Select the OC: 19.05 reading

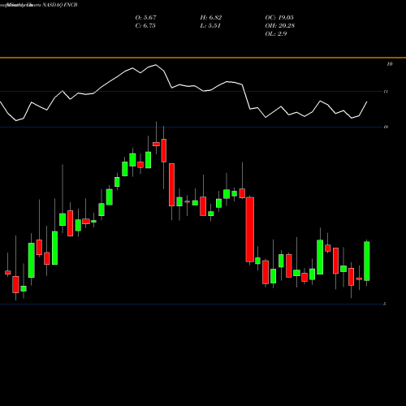click(279, 18)
